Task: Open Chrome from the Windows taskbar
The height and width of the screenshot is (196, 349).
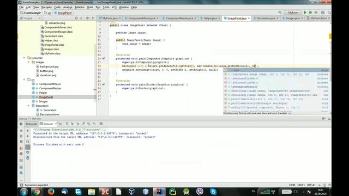Action: [x=37, y=192]
